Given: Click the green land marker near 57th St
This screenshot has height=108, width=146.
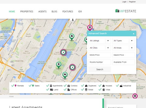Looking at the screenshot, I should pos(65,75).
